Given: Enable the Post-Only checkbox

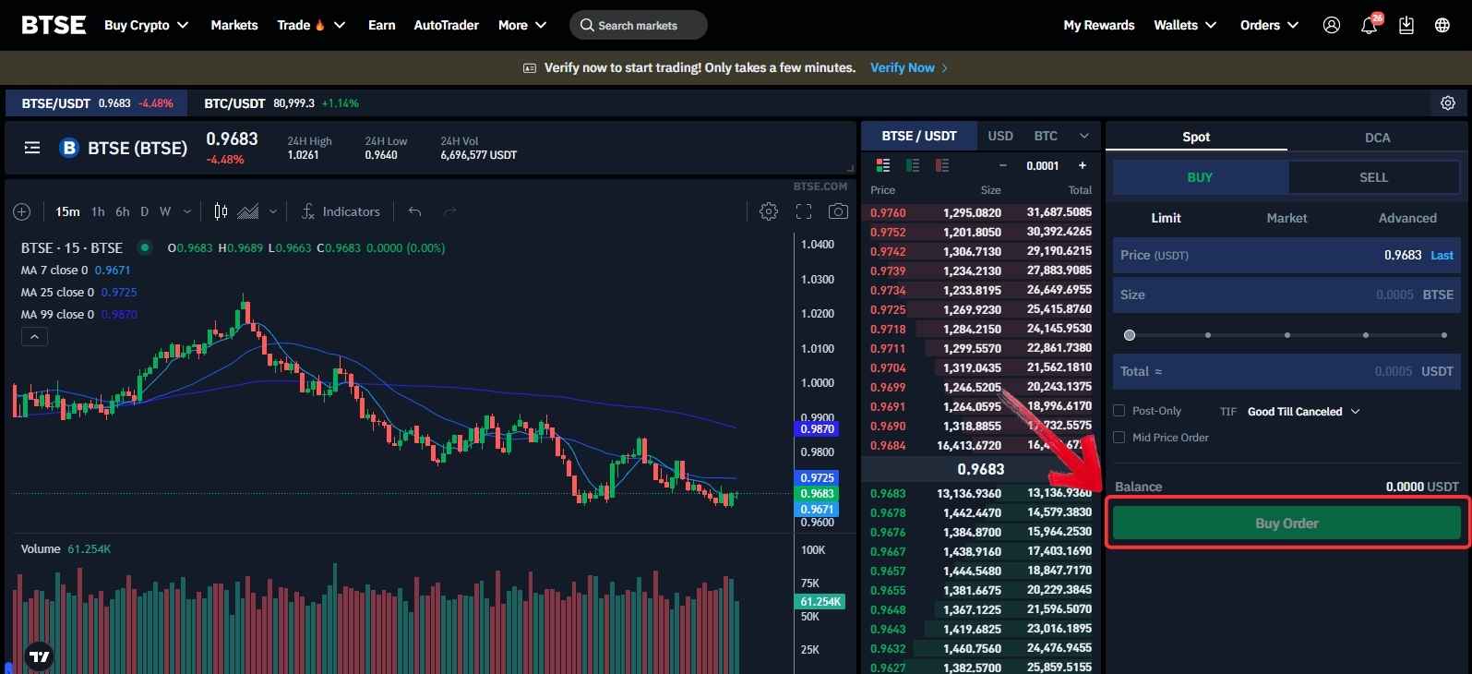Looking at the screenshot, I should tap(1119, 411).
